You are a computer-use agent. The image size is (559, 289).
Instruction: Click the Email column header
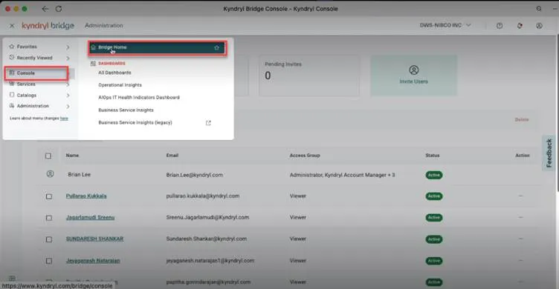pyautogui.click(x=172, y=156)
